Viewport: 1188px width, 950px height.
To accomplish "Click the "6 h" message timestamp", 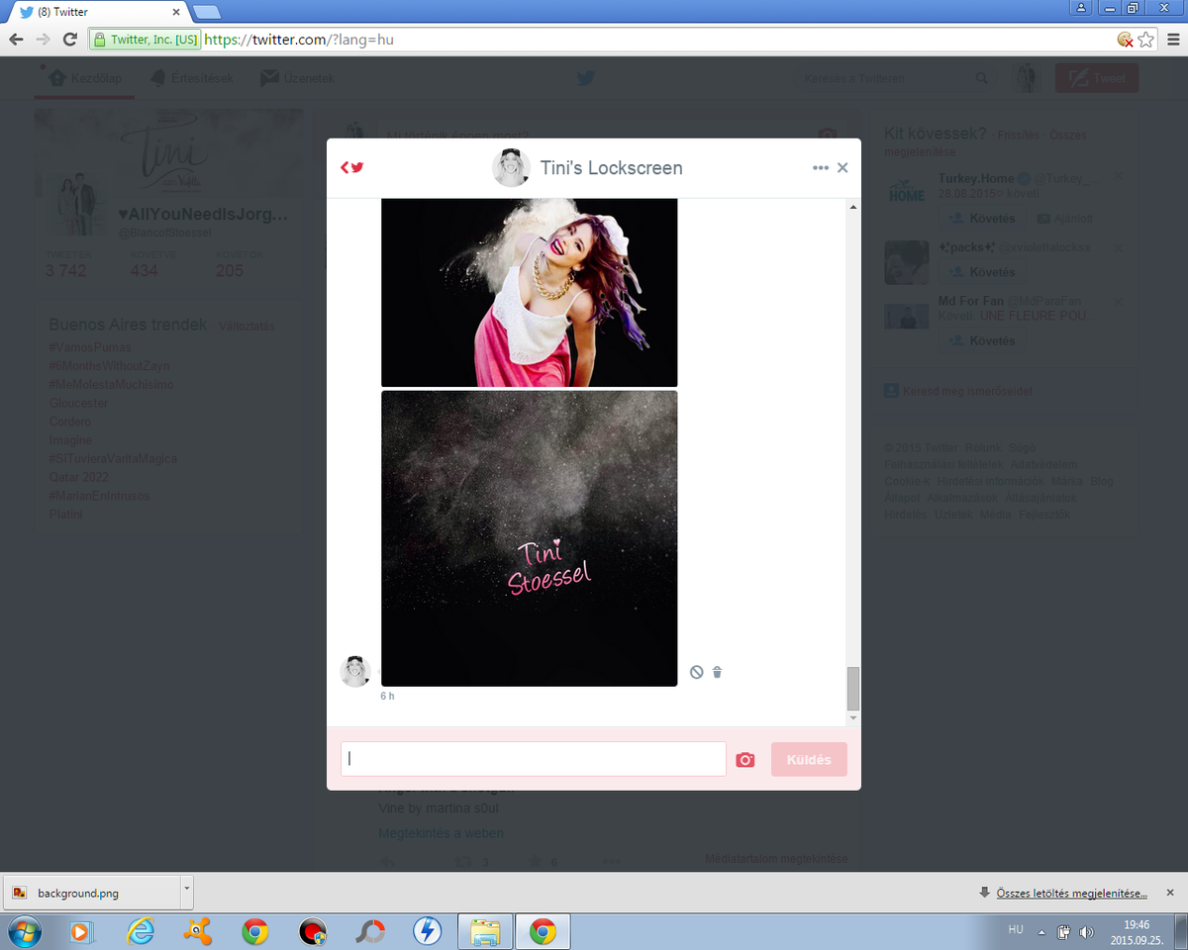I will (387, 697).
